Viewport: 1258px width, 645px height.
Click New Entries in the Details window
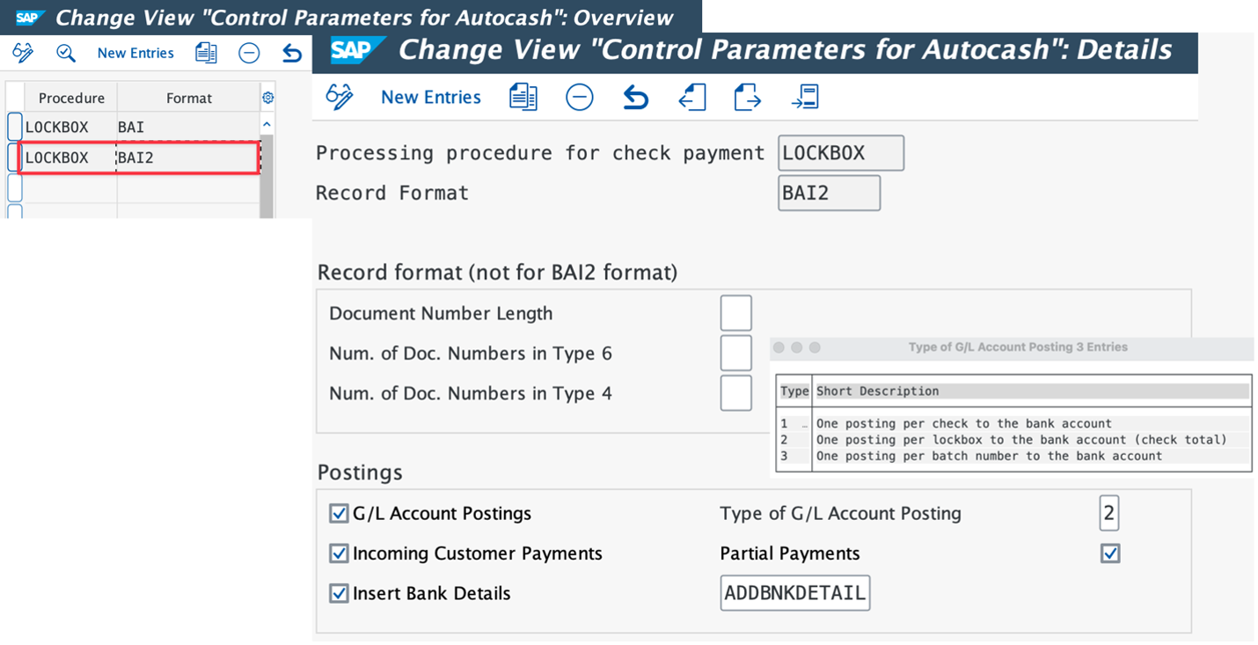(431, 97)
